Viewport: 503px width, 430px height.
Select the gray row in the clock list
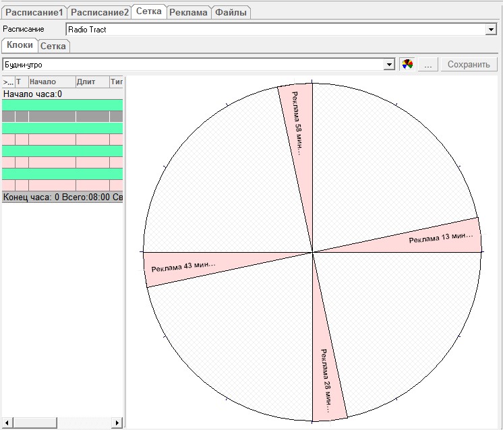pyautogui.click(x=62, y=117)
